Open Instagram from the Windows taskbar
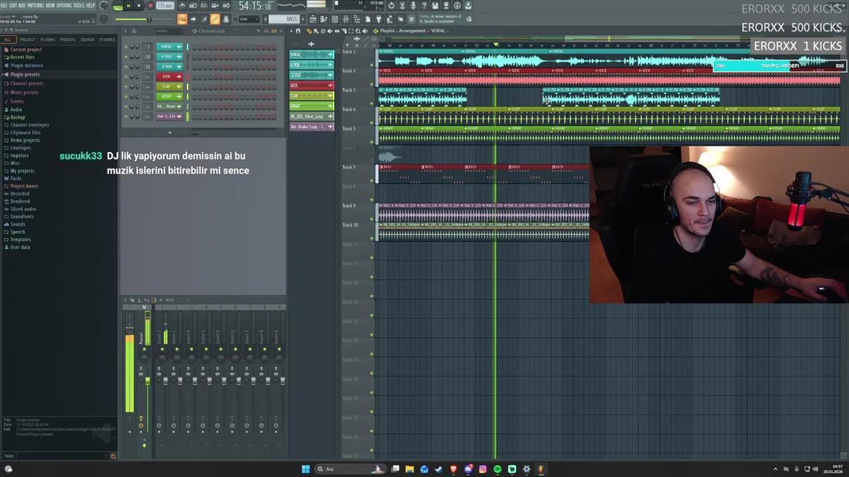The height and width of the screenshot is (477, 849). pos(483,469)
